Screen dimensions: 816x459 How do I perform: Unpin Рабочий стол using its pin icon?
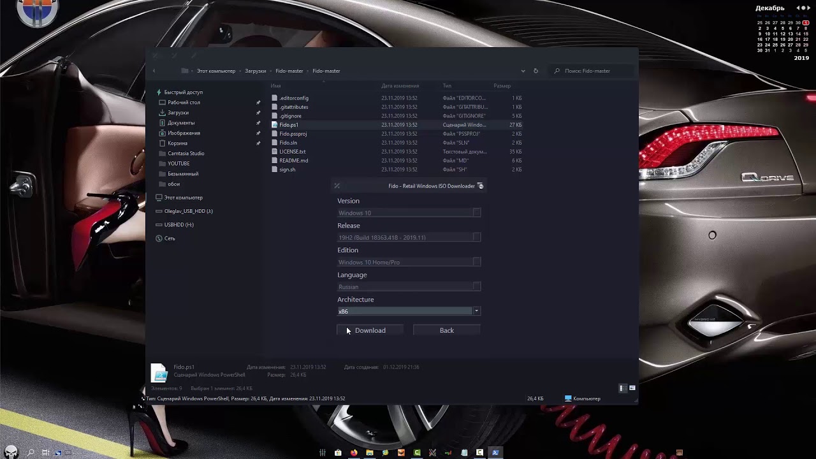[x=258, y=103]
